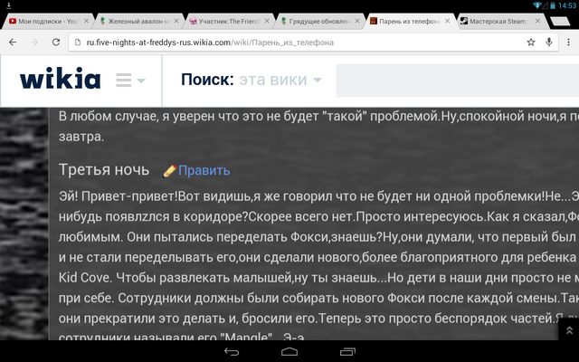This screenshot has width=579, height=362.
Task: Open a new browser tab
Action: [x=560, y=22]
